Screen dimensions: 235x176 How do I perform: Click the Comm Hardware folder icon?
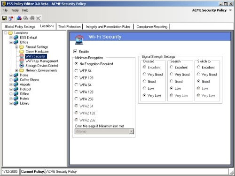tap(22, 52)
